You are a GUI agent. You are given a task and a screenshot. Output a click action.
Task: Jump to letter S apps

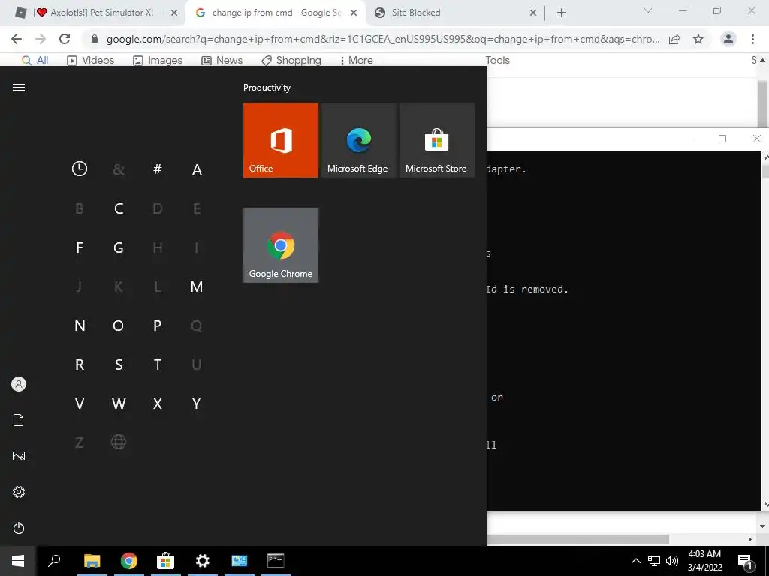click(119, 364)
